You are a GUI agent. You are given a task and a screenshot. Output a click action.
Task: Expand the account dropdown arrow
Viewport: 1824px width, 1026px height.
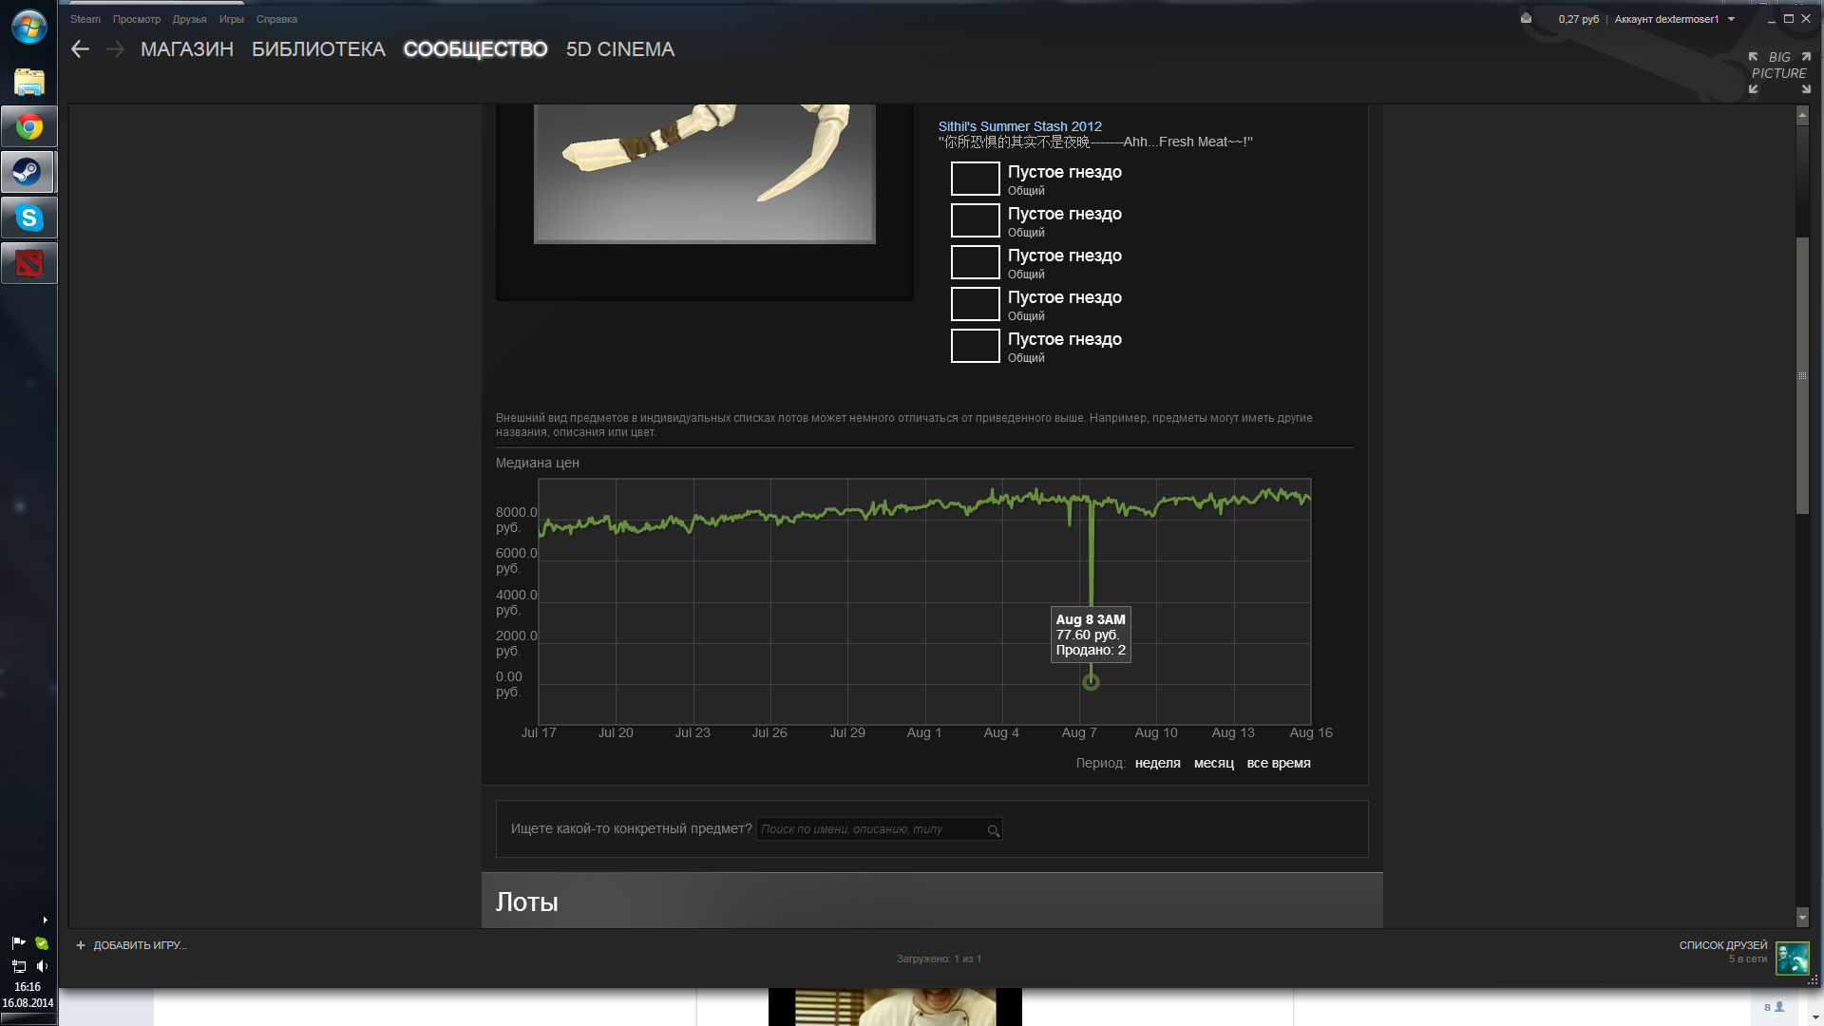click(1731, 19)
